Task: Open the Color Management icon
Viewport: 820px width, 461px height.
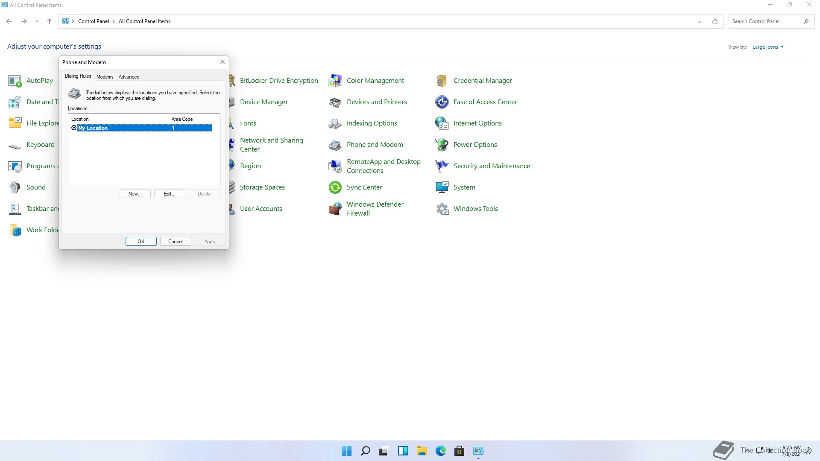Action: (x=335, y=81)
